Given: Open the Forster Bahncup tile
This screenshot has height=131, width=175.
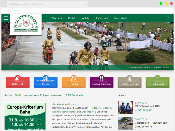Looking at the screenshot, I should pos(129,82).
